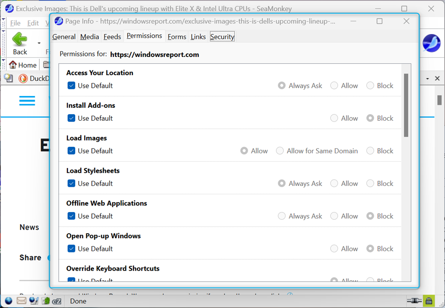This screenshot has width=445, height=308.
Task: Click the security padlock in status bar
Action: pyautogui.click(x=428, y=301)
